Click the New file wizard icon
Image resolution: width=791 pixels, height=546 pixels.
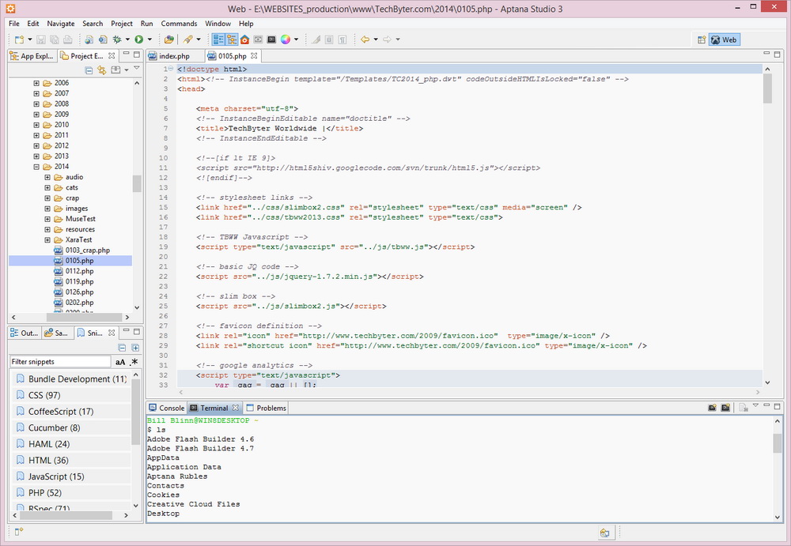coord(19,40)
